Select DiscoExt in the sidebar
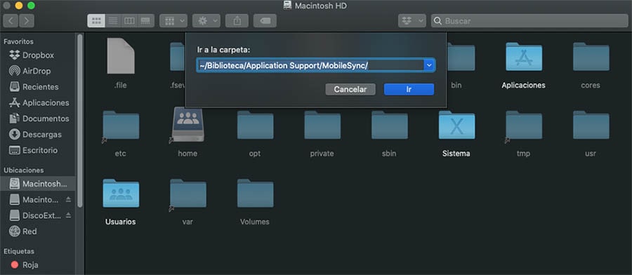The height and width of the screenshot is (275, 632). (36, 215)
